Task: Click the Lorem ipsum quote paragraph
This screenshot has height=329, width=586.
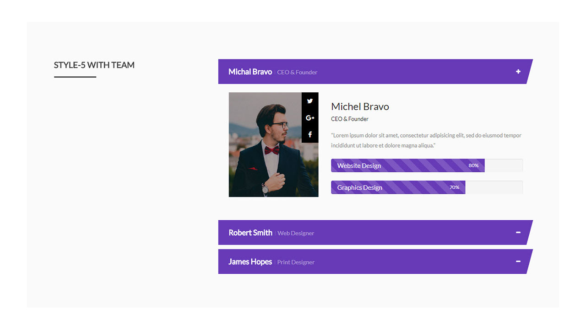Action: 426,140
